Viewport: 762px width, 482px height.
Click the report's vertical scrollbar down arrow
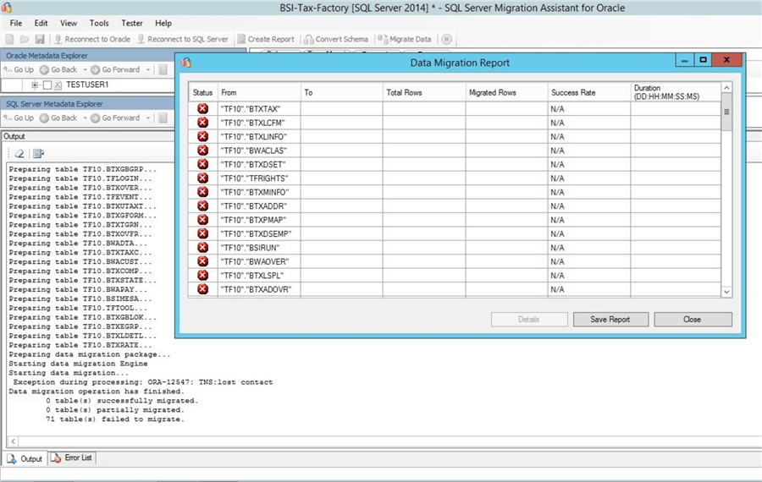726,291
